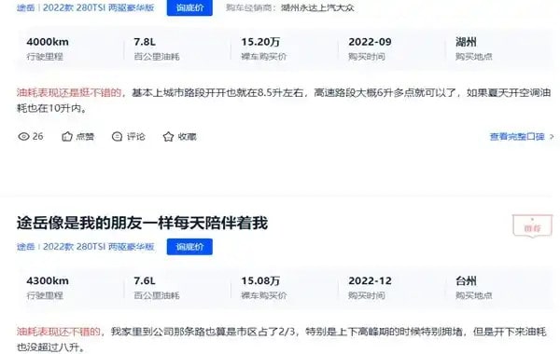Image resolution: width=560 pixels, height=354 pixels.
Task: Favorite the review with star 收藏 icon
Action: [x=168, y=137]
